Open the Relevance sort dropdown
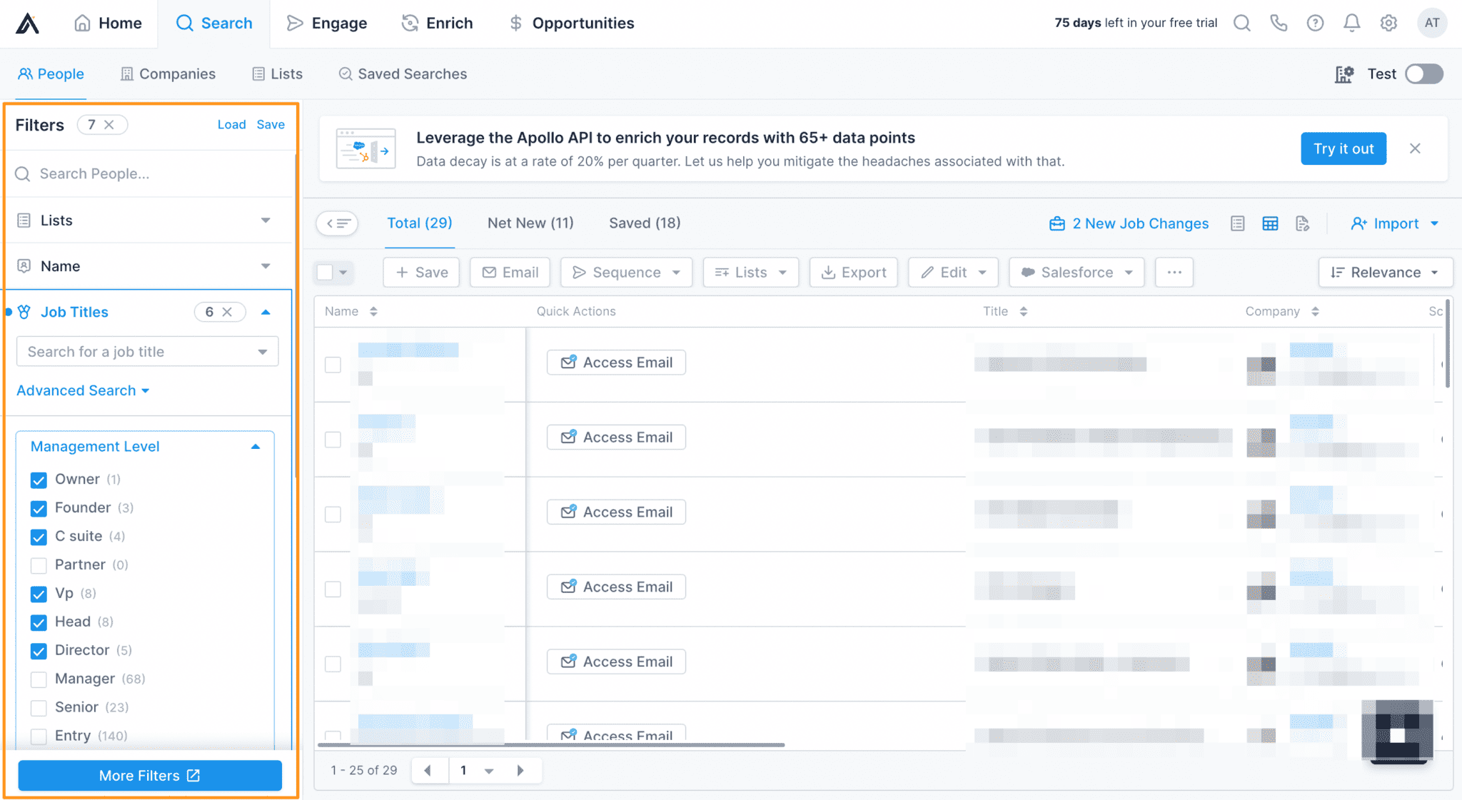Viewport: 1462px width, 800px height. click(x=1385, y=272)
